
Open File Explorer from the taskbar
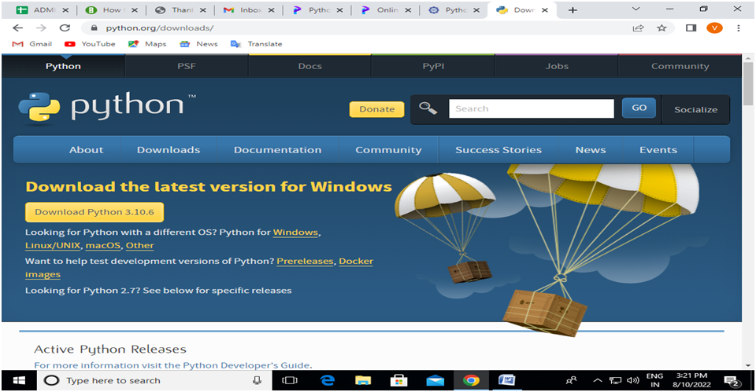(x=363, y=380)
